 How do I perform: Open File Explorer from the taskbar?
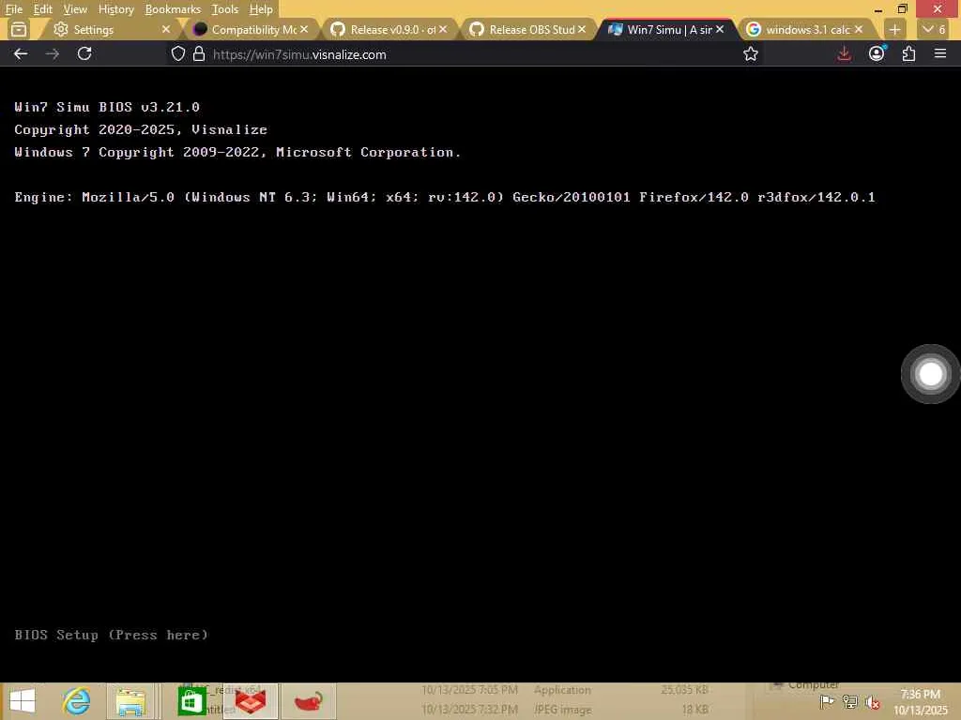(x=130, y=701)
